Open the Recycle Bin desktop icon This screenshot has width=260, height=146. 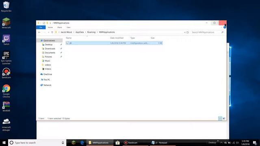(x=6, y=6)
